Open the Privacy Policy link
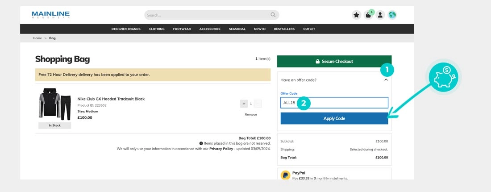This screenshot has width=491, height=192. coord(221,149)
